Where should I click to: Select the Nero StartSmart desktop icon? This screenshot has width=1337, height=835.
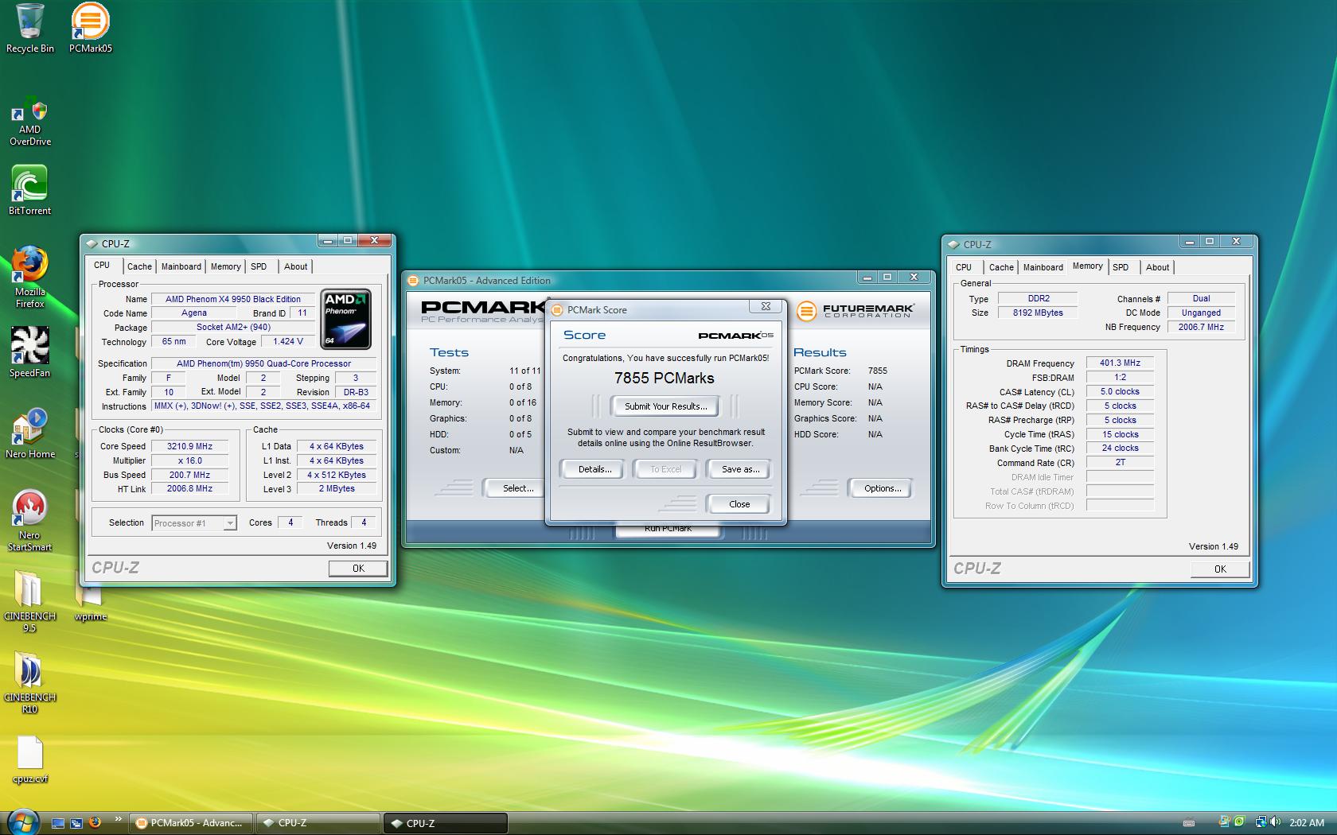point(29,521)
